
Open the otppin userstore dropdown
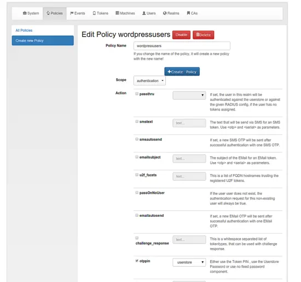[189, 262]
